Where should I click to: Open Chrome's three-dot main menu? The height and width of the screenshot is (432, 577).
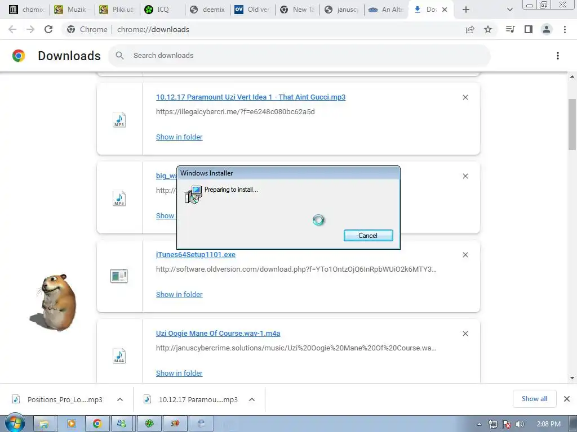[565, 29]
